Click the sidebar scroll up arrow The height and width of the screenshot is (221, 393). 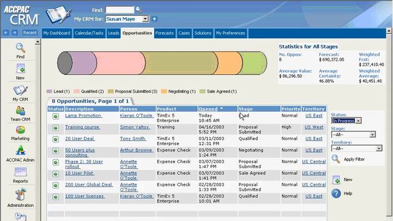pos(37,42)
